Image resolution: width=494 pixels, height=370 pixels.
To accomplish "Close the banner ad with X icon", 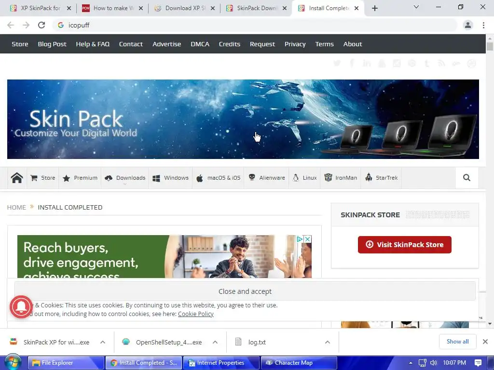I will point(307,239).
